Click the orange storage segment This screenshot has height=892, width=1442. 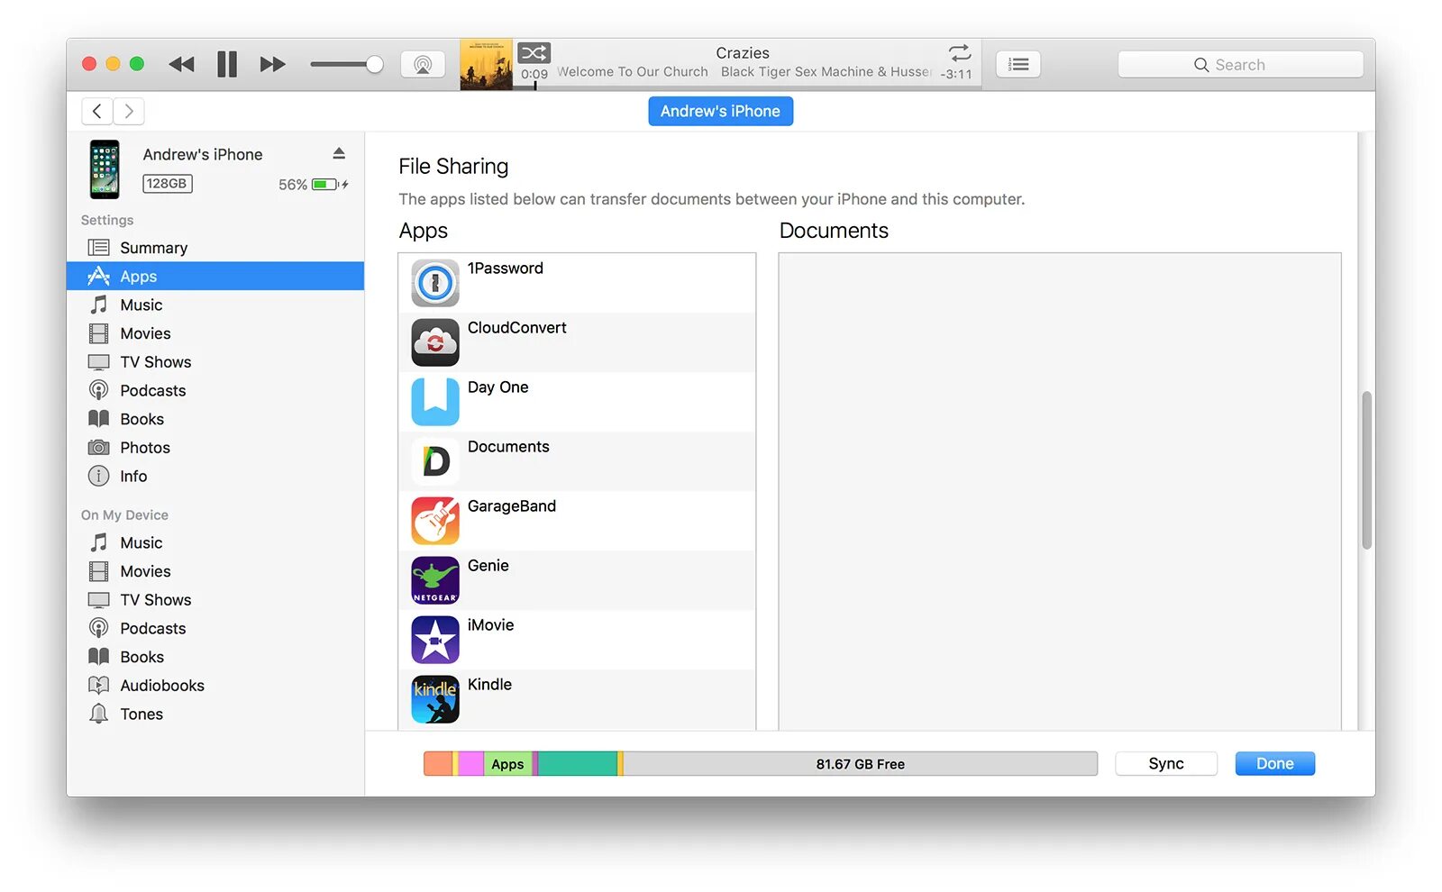(x=438, y=764)
